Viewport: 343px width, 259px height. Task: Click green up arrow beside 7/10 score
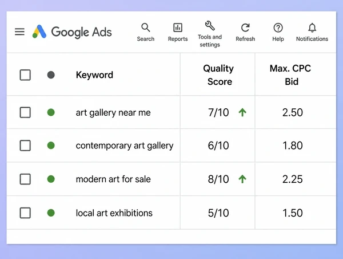point(242,112)
